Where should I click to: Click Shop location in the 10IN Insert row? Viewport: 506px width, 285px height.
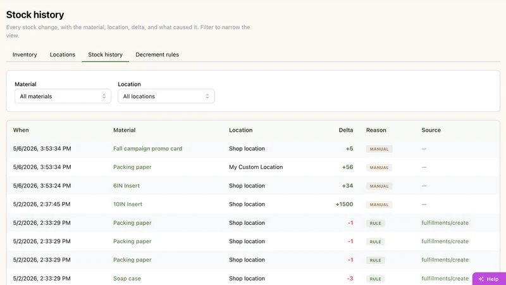[x=247, y=204]
